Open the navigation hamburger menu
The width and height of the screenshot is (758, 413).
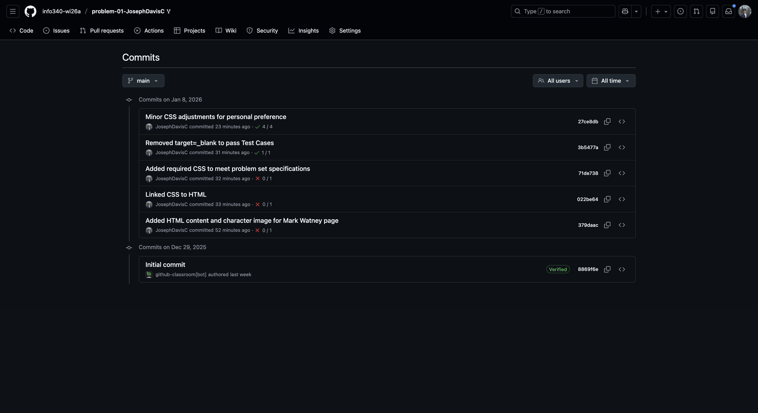point(13,11)
